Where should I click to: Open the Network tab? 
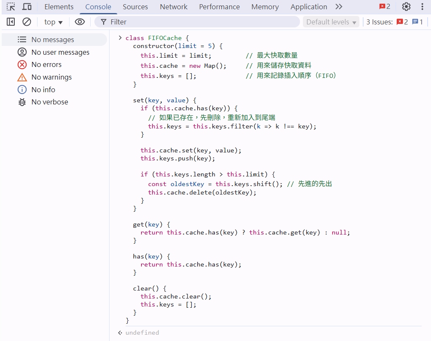[174, 7]
